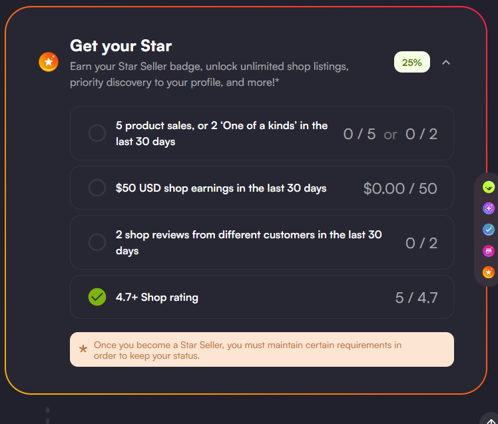Viewport: 498px width, 424px height.
Task: Click the circle beside 5 product sales requirement
Action: tap(97, 134)
